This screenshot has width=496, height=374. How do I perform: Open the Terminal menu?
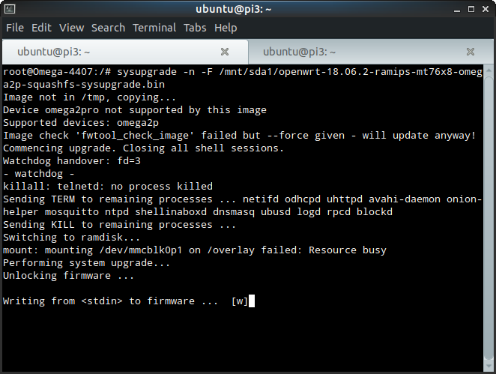[x=154, y=28]
